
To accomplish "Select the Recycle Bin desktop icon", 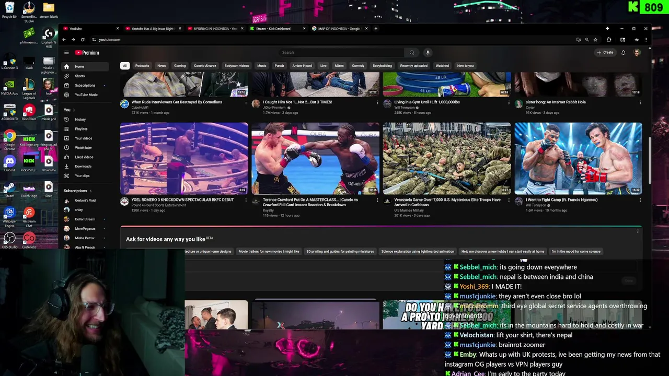I will click(x=9, y=9).
